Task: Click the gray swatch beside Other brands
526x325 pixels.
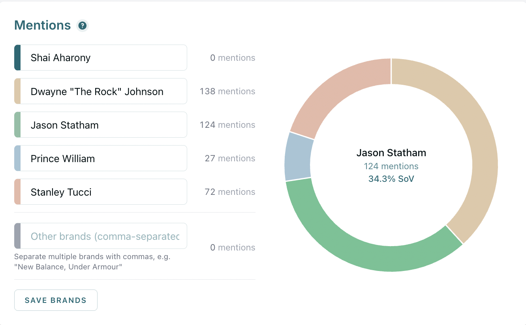Action: 17,236
